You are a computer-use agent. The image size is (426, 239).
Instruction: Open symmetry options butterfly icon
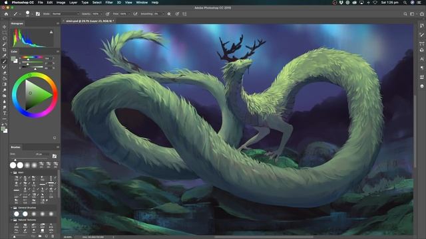184,14
